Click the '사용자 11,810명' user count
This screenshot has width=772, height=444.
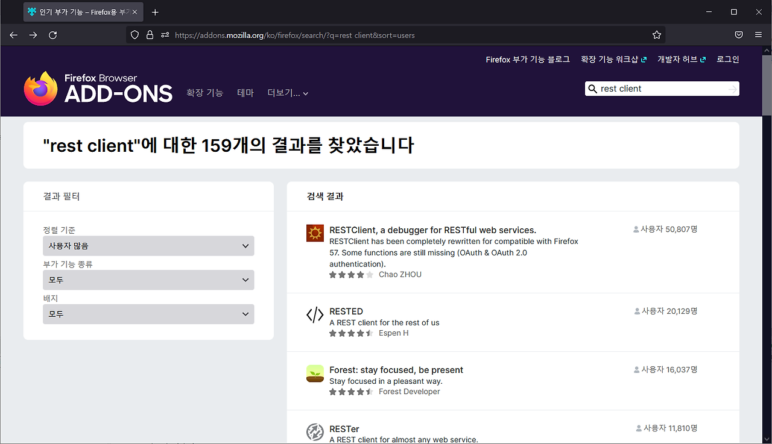(667, 428)
